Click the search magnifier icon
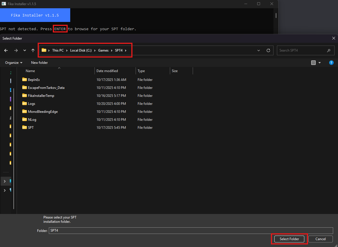Viewport: 338px width, 247px height. click(x=329, y=50)
